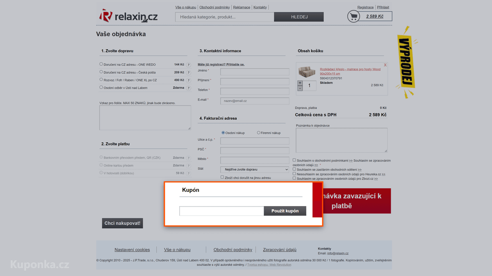Image resolution: width=492 pixels, height=276 pixels.
Task: Click the Poznámka k objednávce textarea
Action: click(x=342, y=140)
